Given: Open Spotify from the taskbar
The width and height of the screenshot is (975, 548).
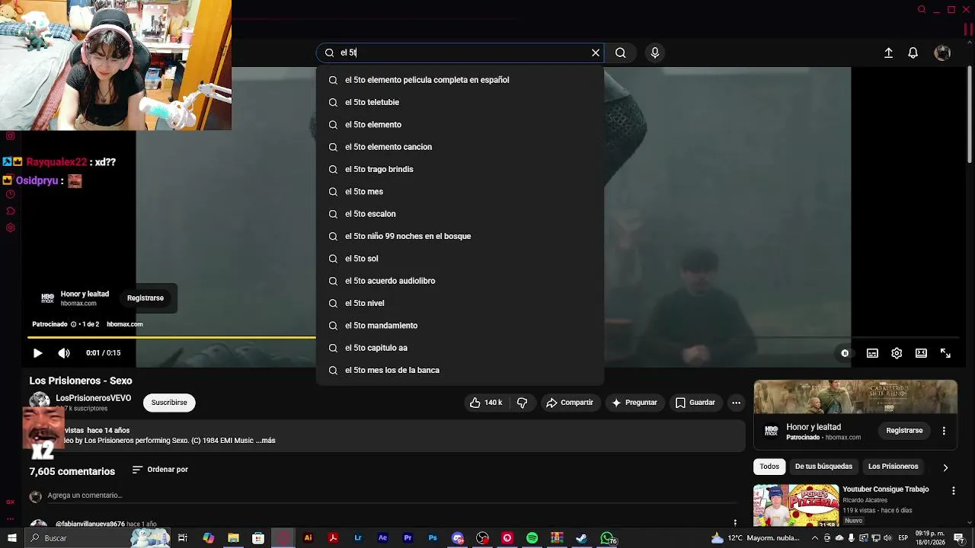Looking at the screenshot, I should 532,538.
